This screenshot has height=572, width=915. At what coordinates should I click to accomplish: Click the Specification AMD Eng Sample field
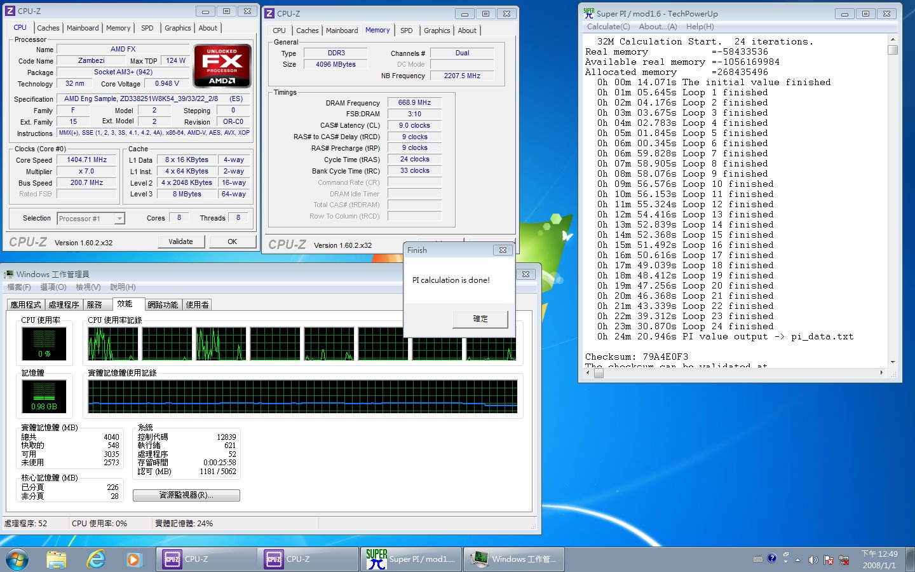click(x=153, y=99)
